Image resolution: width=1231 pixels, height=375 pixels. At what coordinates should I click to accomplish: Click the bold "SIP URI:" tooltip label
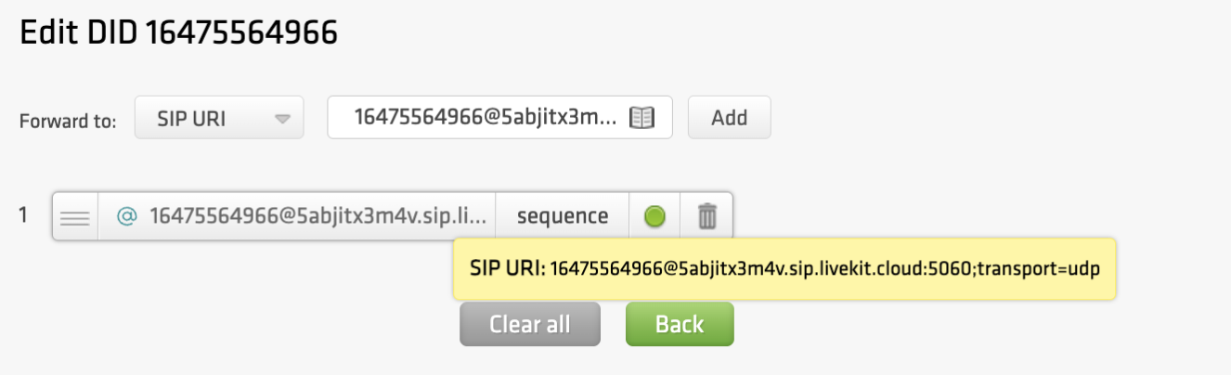pyautogui.click(x=507, y=268)
